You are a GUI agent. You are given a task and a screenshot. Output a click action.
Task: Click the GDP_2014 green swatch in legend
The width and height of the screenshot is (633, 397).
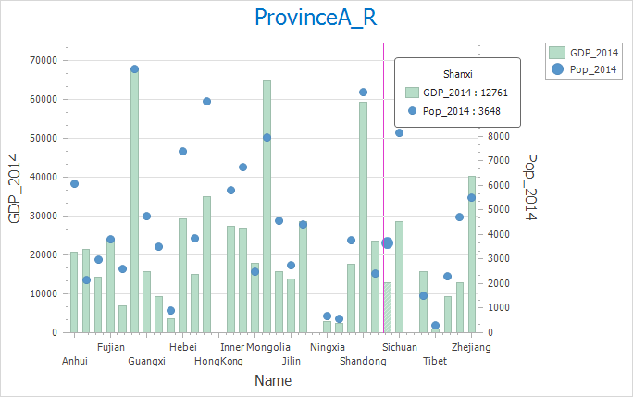(x=556, y=52)
